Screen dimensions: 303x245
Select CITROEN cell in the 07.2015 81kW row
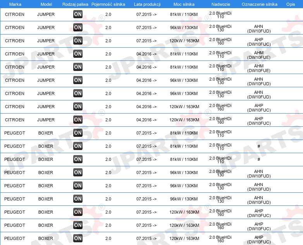(x=15, y=14)
